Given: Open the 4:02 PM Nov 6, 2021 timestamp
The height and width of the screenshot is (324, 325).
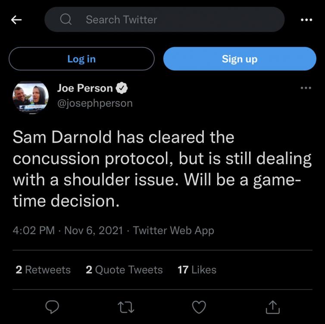Looking at the screenshot, I should (x=67, y=230).
